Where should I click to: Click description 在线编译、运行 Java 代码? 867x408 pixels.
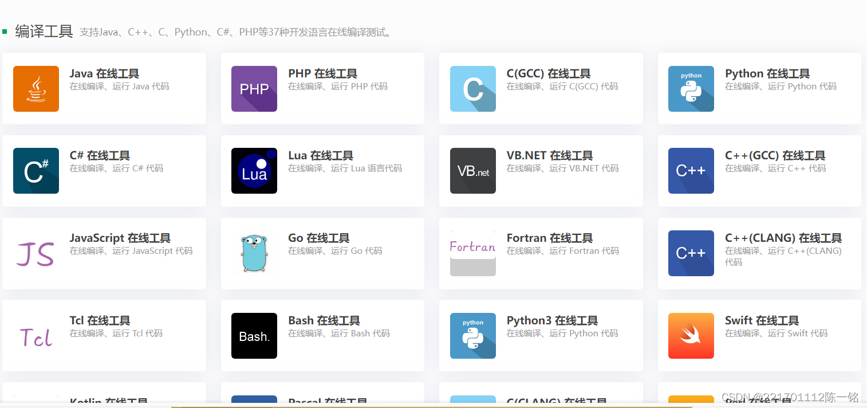point(119,87)
